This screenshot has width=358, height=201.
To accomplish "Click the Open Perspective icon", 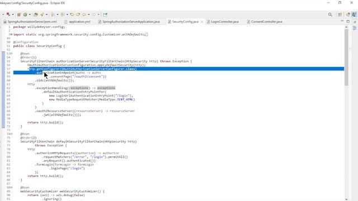I will point(340,15).
